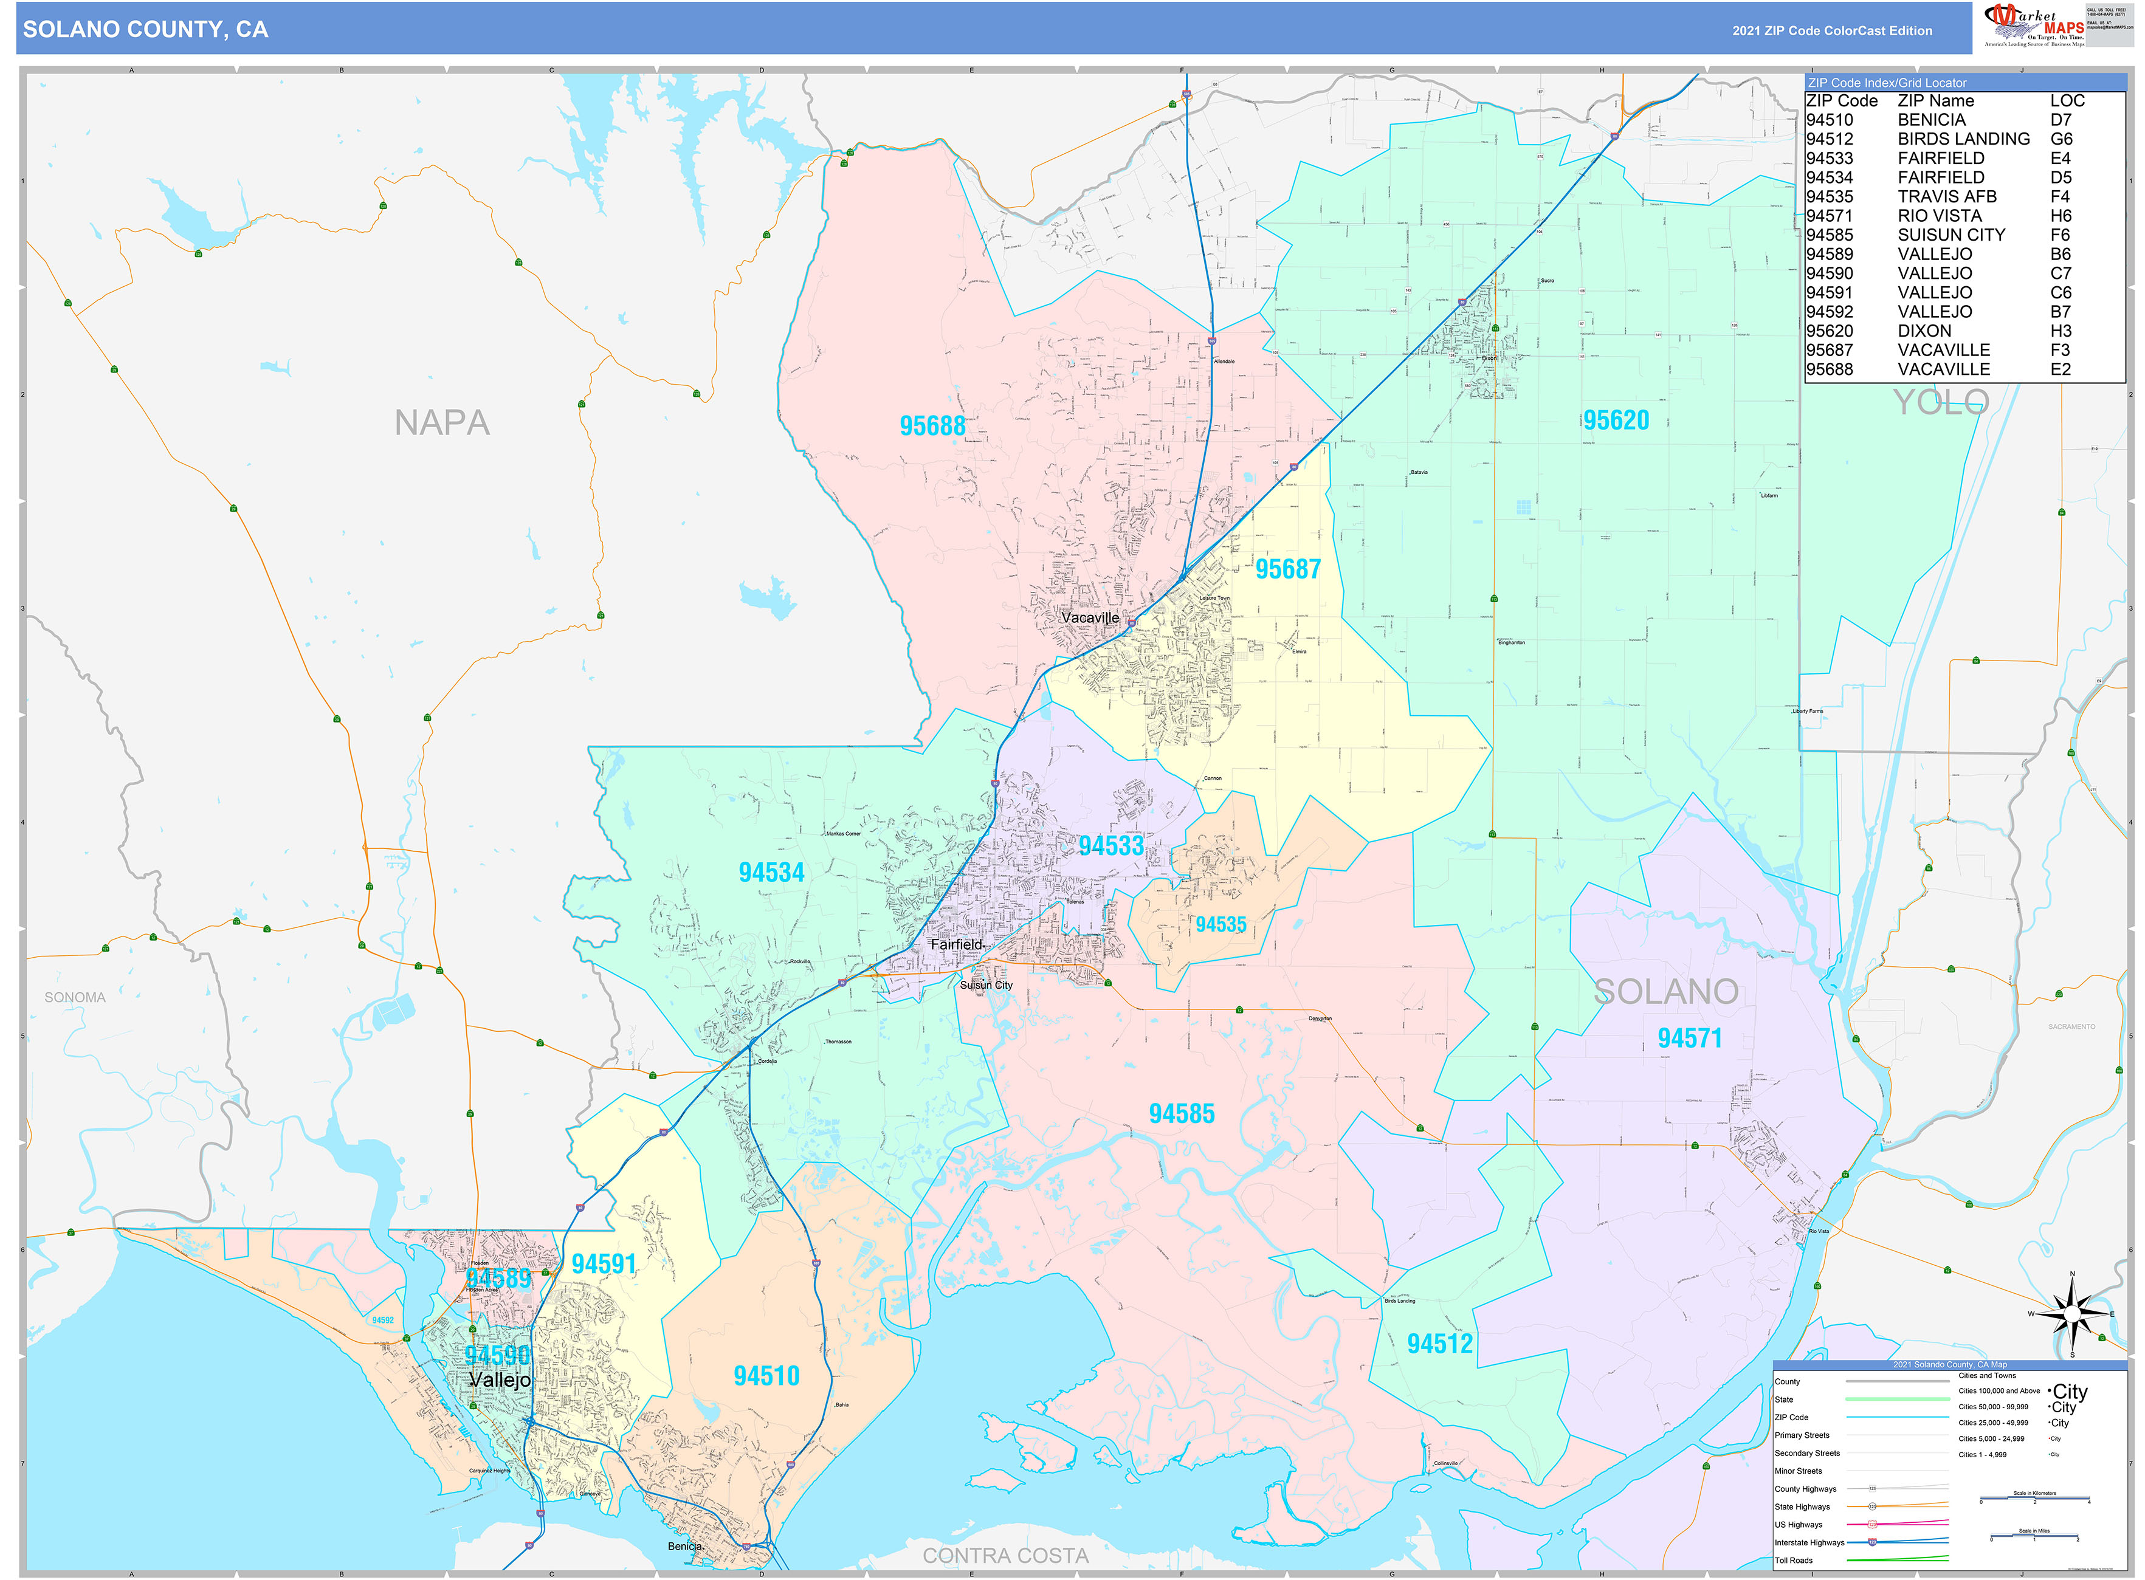Click the 95620 ZIP label on the map

tap(1616, 420)
